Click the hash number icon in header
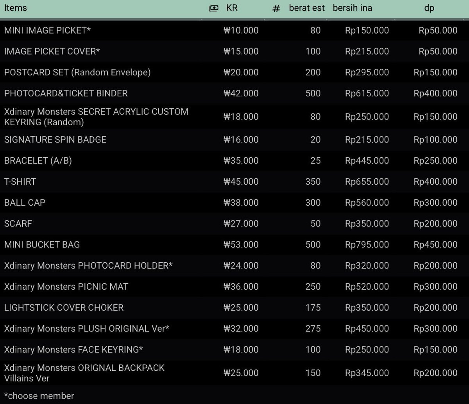The width and height of the screenshot is (469, 404). click(276, 9)
